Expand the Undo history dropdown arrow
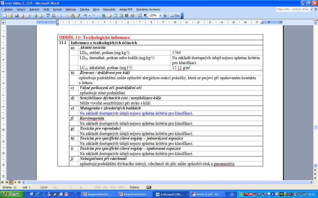 click(x=89, y=15)
